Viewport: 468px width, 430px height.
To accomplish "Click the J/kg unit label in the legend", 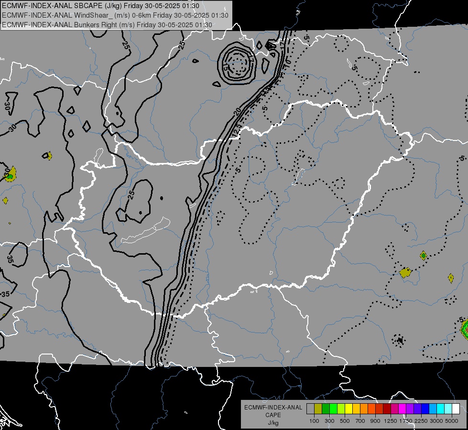I will coord(273,423).
